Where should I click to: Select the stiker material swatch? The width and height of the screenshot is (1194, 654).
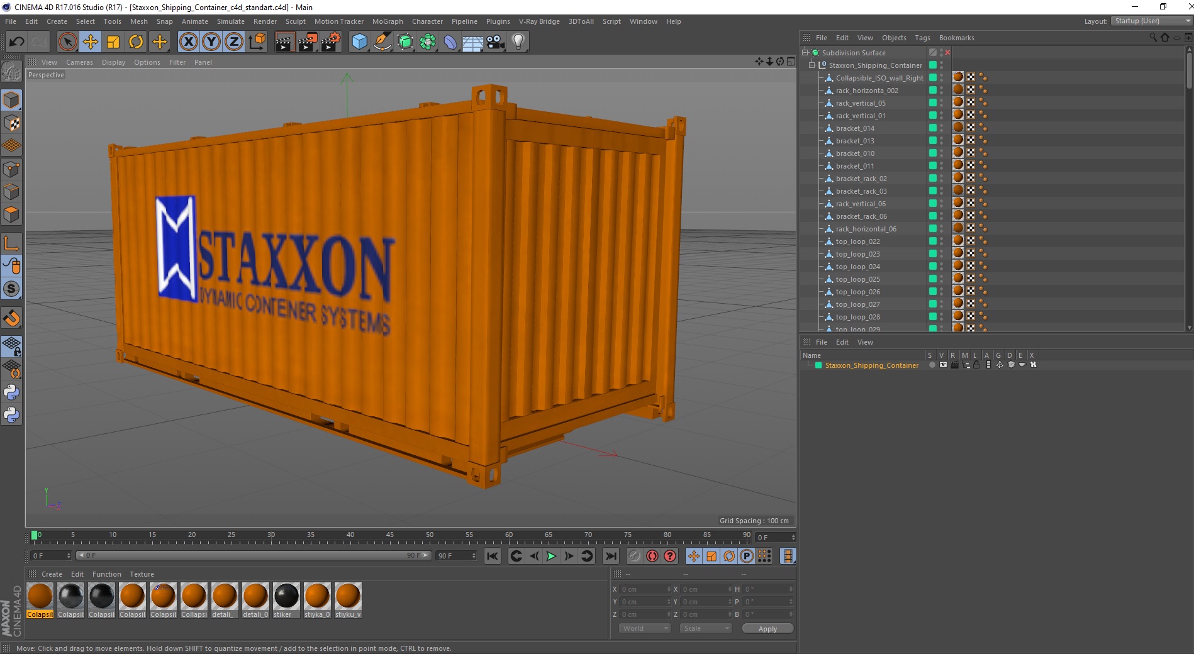[x=286, y=601]
